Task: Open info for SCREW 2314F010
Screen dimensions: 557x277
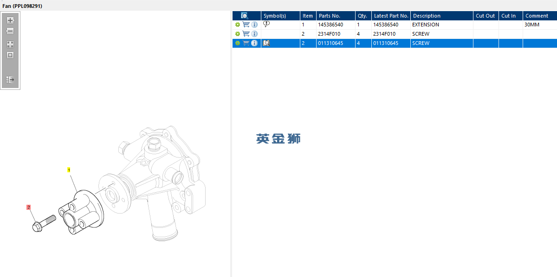Action: (254, 34)
